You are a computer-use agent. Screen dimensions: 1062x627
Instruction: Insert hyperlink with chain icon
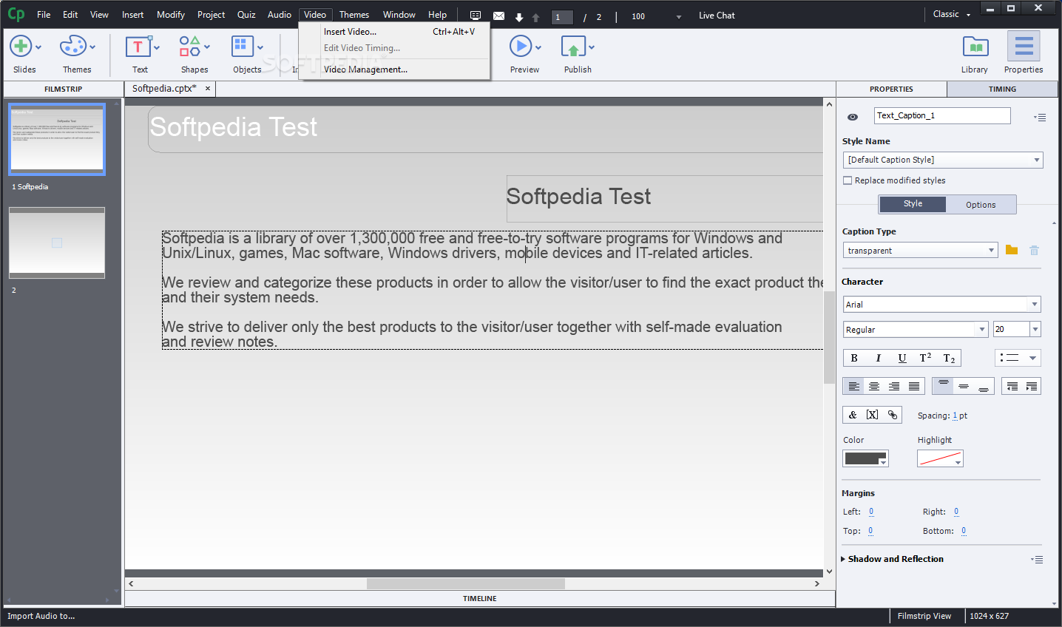pos(893,415)
